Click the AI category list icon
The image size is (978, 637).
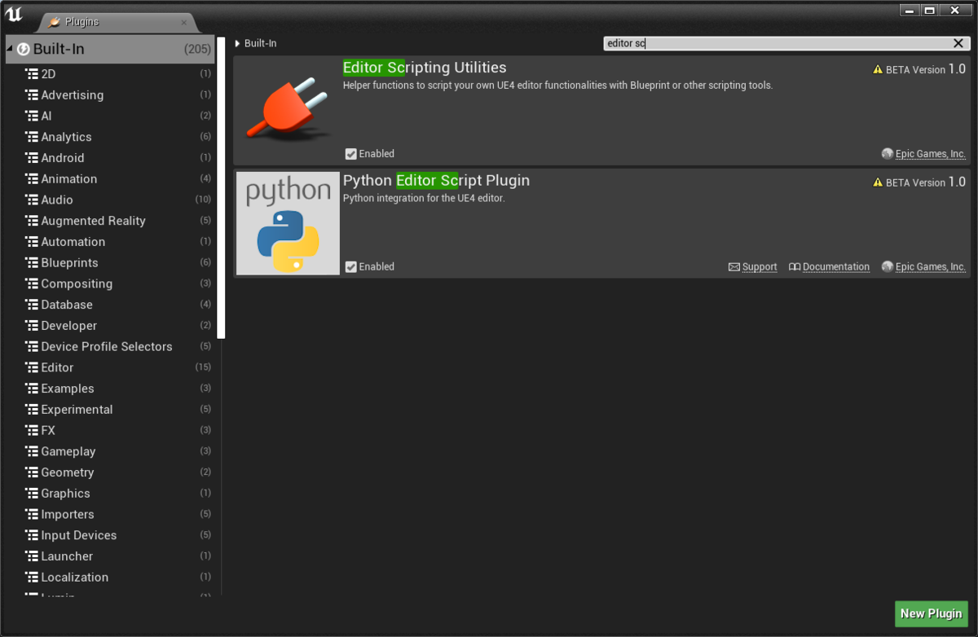(x=32, y=116)
